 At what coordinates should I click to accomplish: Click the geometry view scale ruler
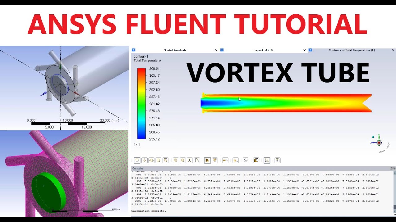click(68, 124)
